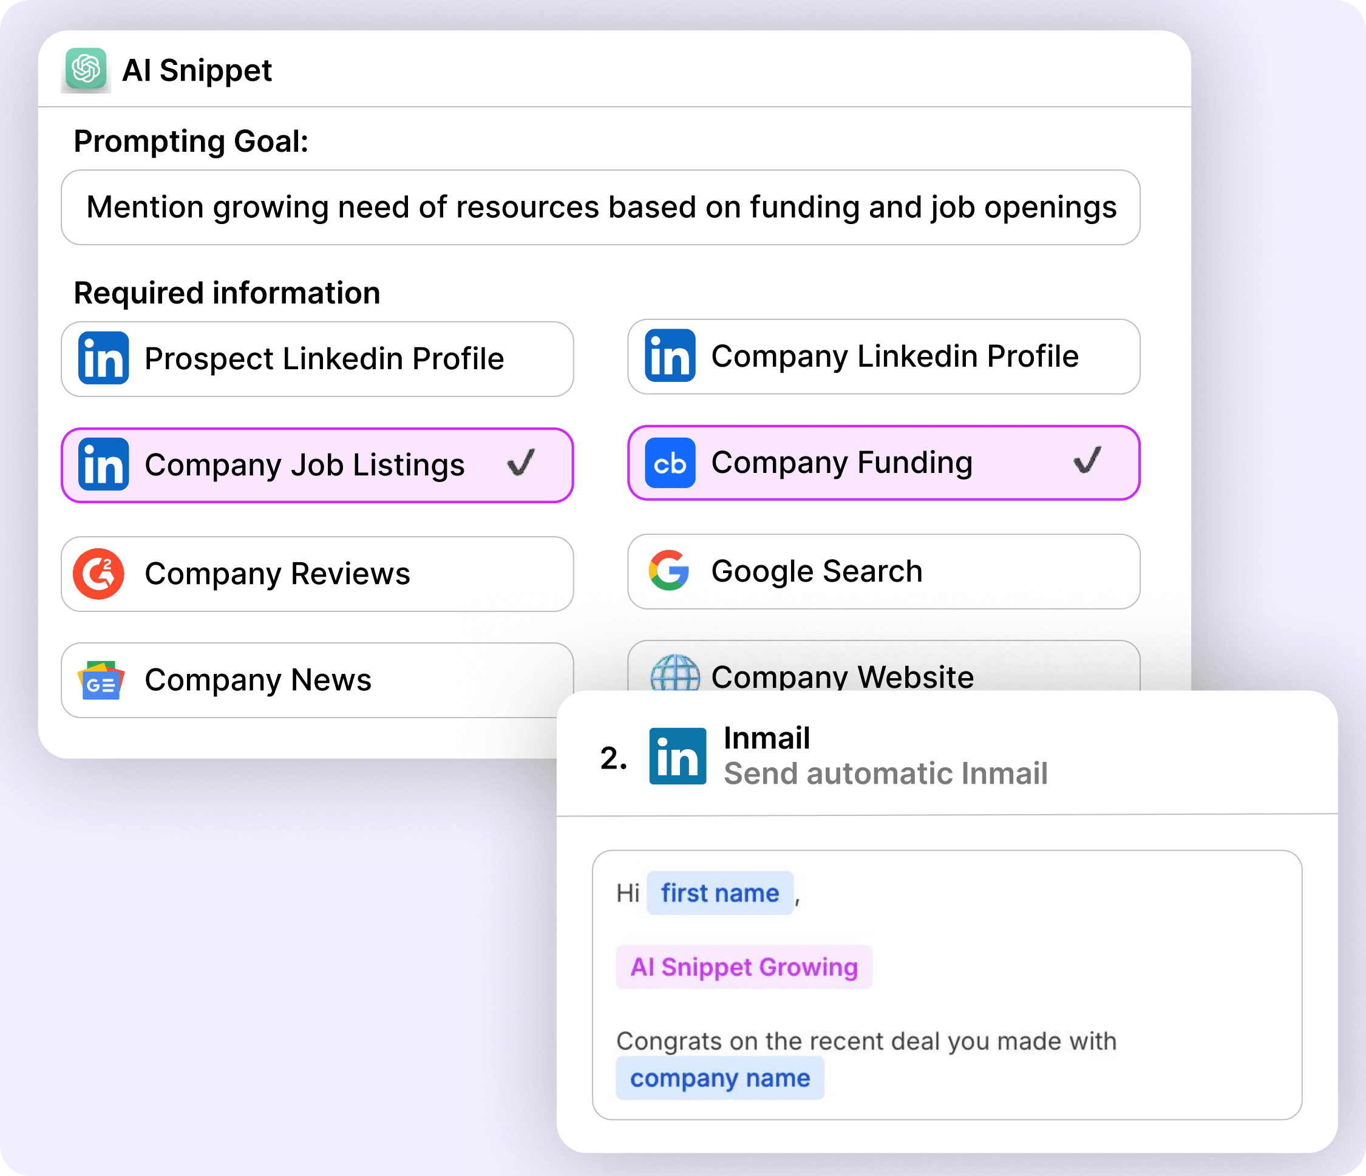Image resolution: width=1366 pixels, height=1176 pixels.
Task: Uncheck the Company Job Listings checkmark
Action: [x=521, y=462]
